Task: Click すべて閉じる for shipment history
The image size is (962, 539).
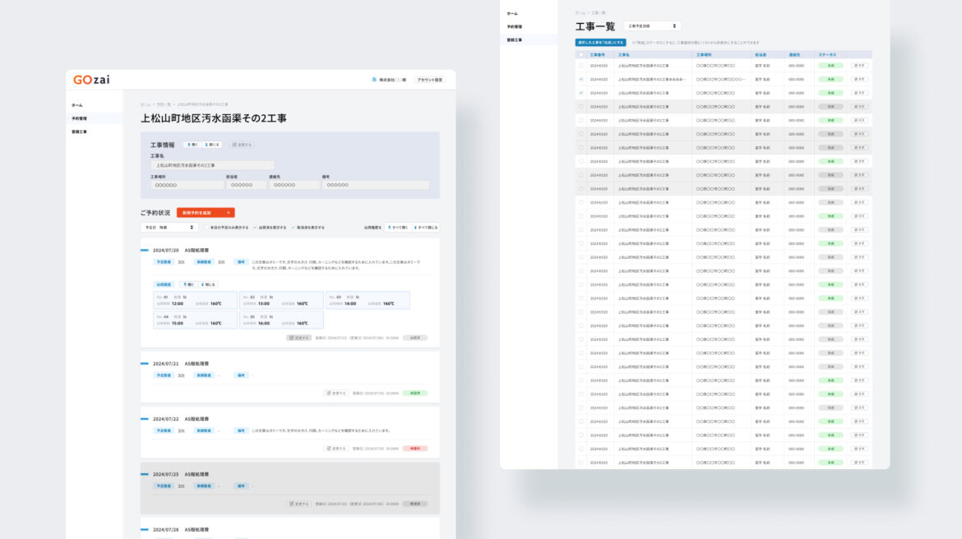Action: click(426, 228)
